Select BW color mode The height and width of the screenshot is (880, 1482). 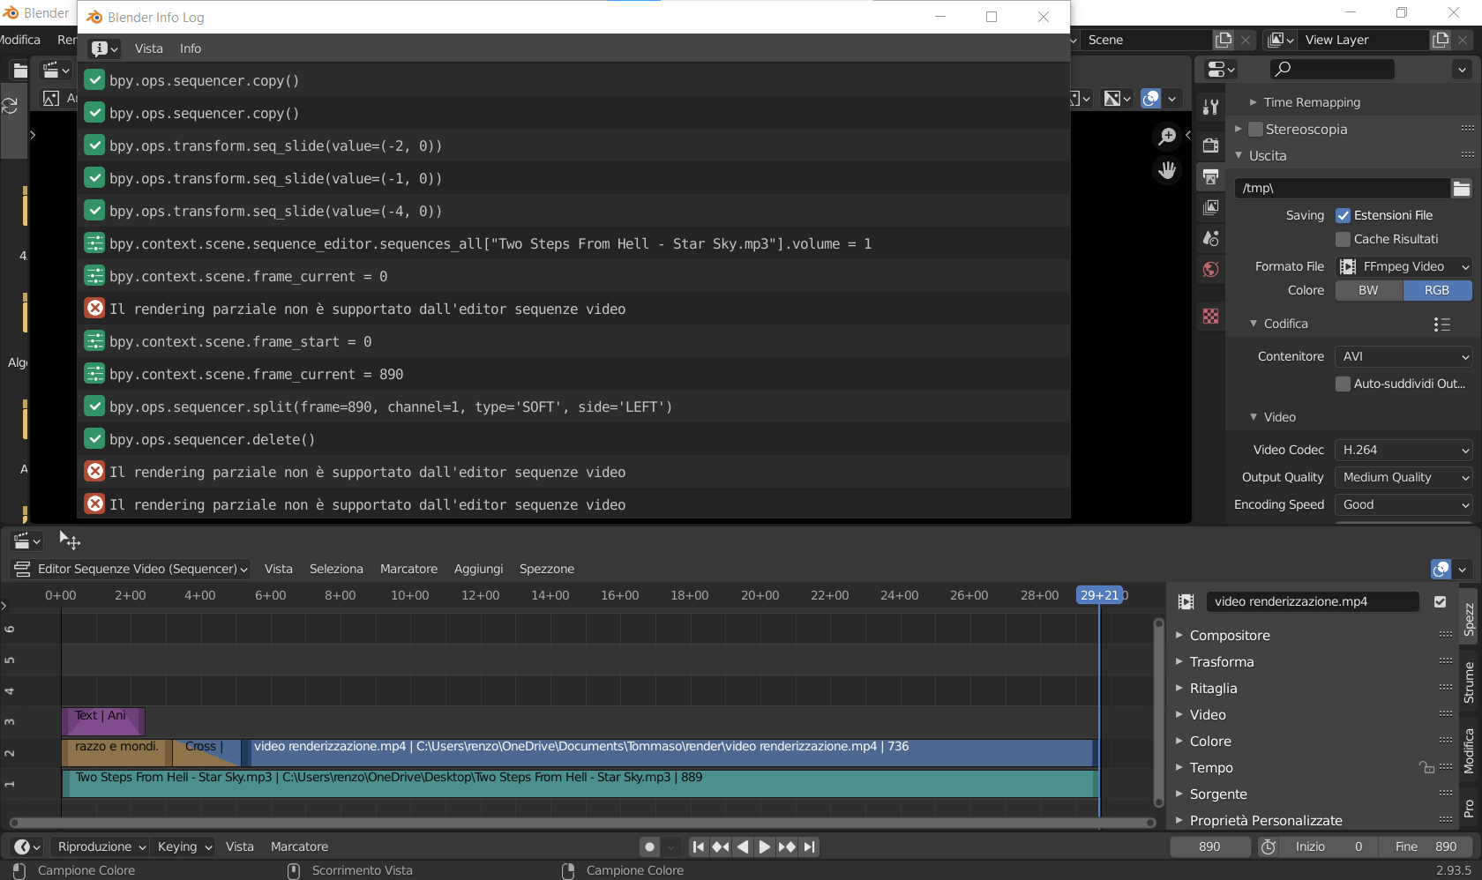click(x=1368, y=290)
